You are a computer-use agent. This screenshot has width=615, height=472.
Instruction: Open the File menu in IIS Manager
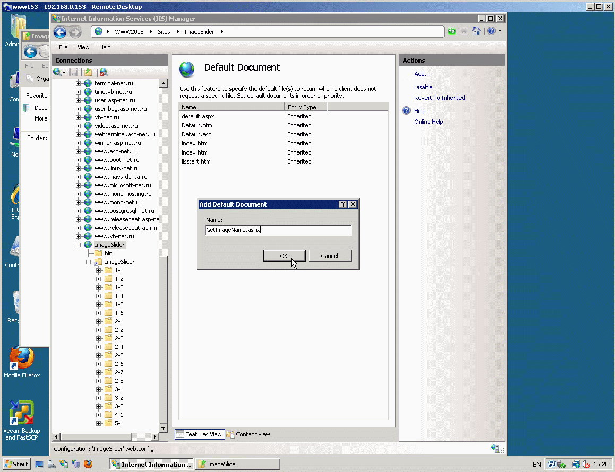[x=63, y=47]
